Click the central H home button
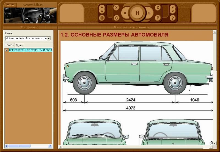220x152 pixels. pyautogui.click(x=137, y=13)
